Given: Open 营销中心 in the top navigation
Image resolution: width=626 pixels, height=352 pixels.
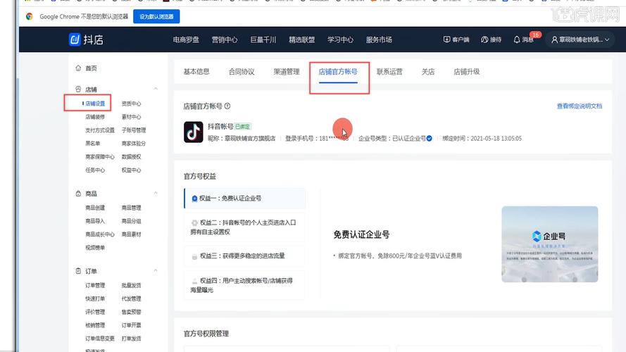Looking at the screenshot, I should click(x=225, y=39).
